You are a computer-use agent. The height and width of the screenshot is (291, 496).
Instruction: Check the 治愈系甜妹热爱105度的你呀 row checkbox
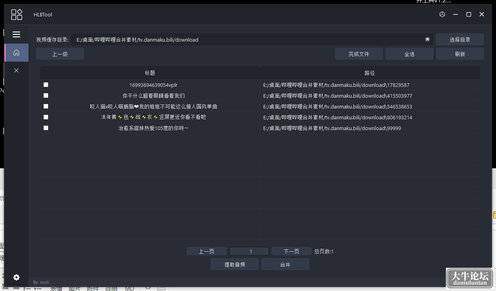(46, 128)
